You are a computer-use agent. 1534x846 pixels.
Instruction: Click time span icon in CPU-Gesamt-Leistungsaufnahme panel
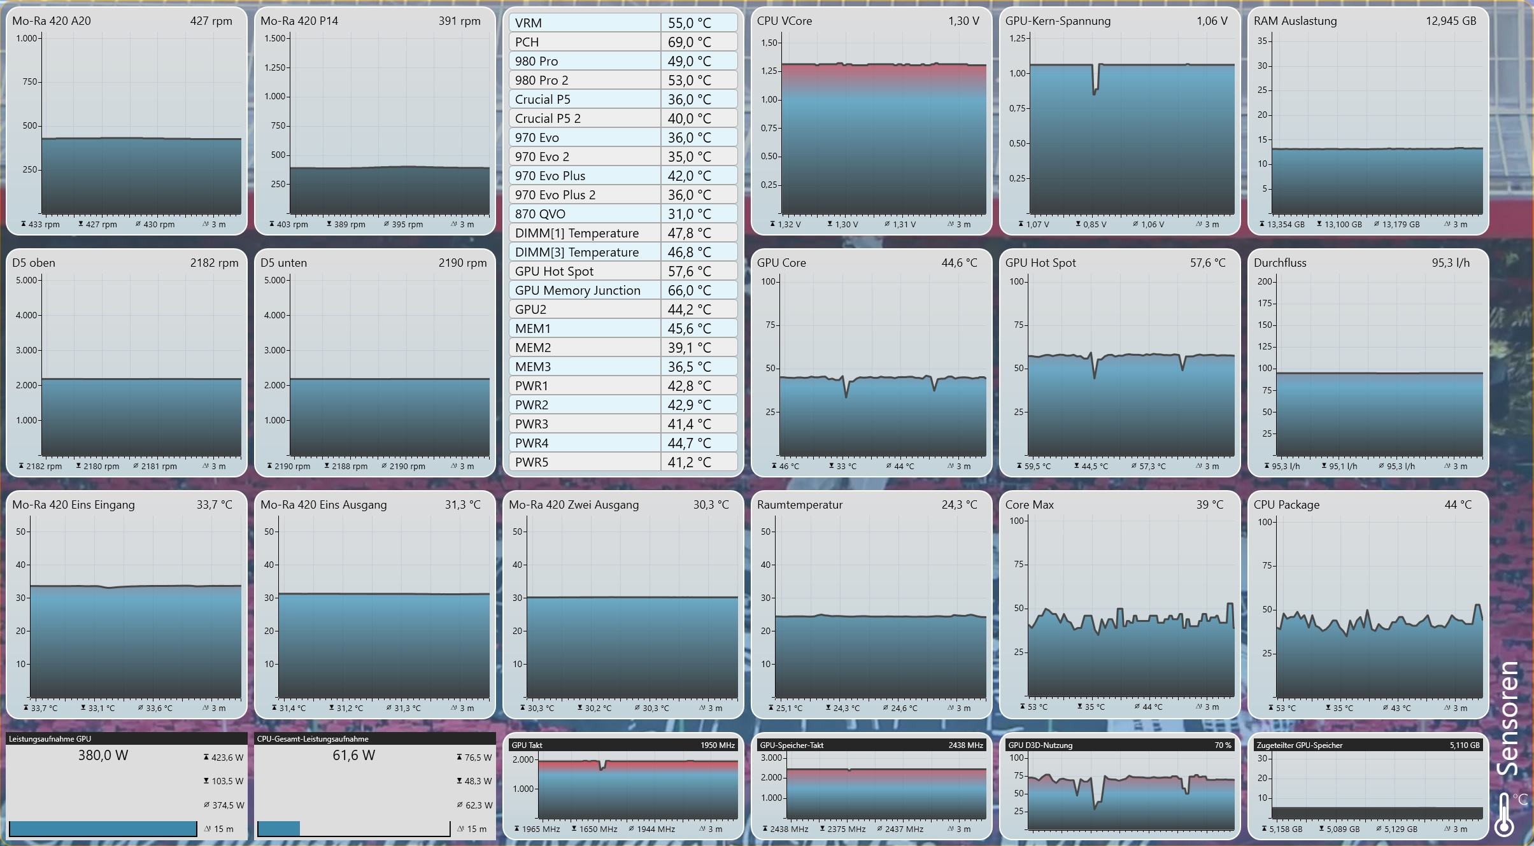(460, 829)
